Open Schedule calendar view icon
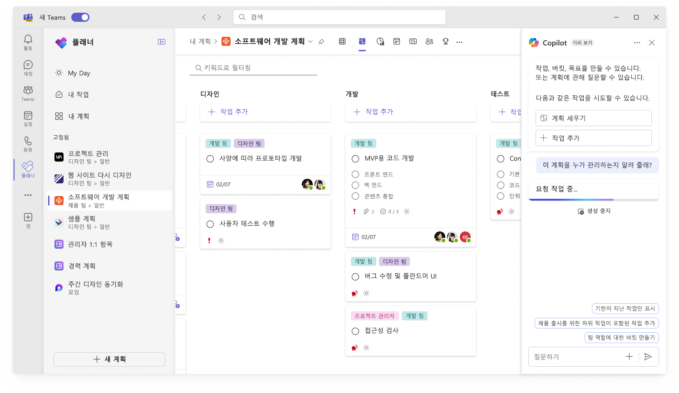Viewport: 679px width, 393px height. click(397, 41)
